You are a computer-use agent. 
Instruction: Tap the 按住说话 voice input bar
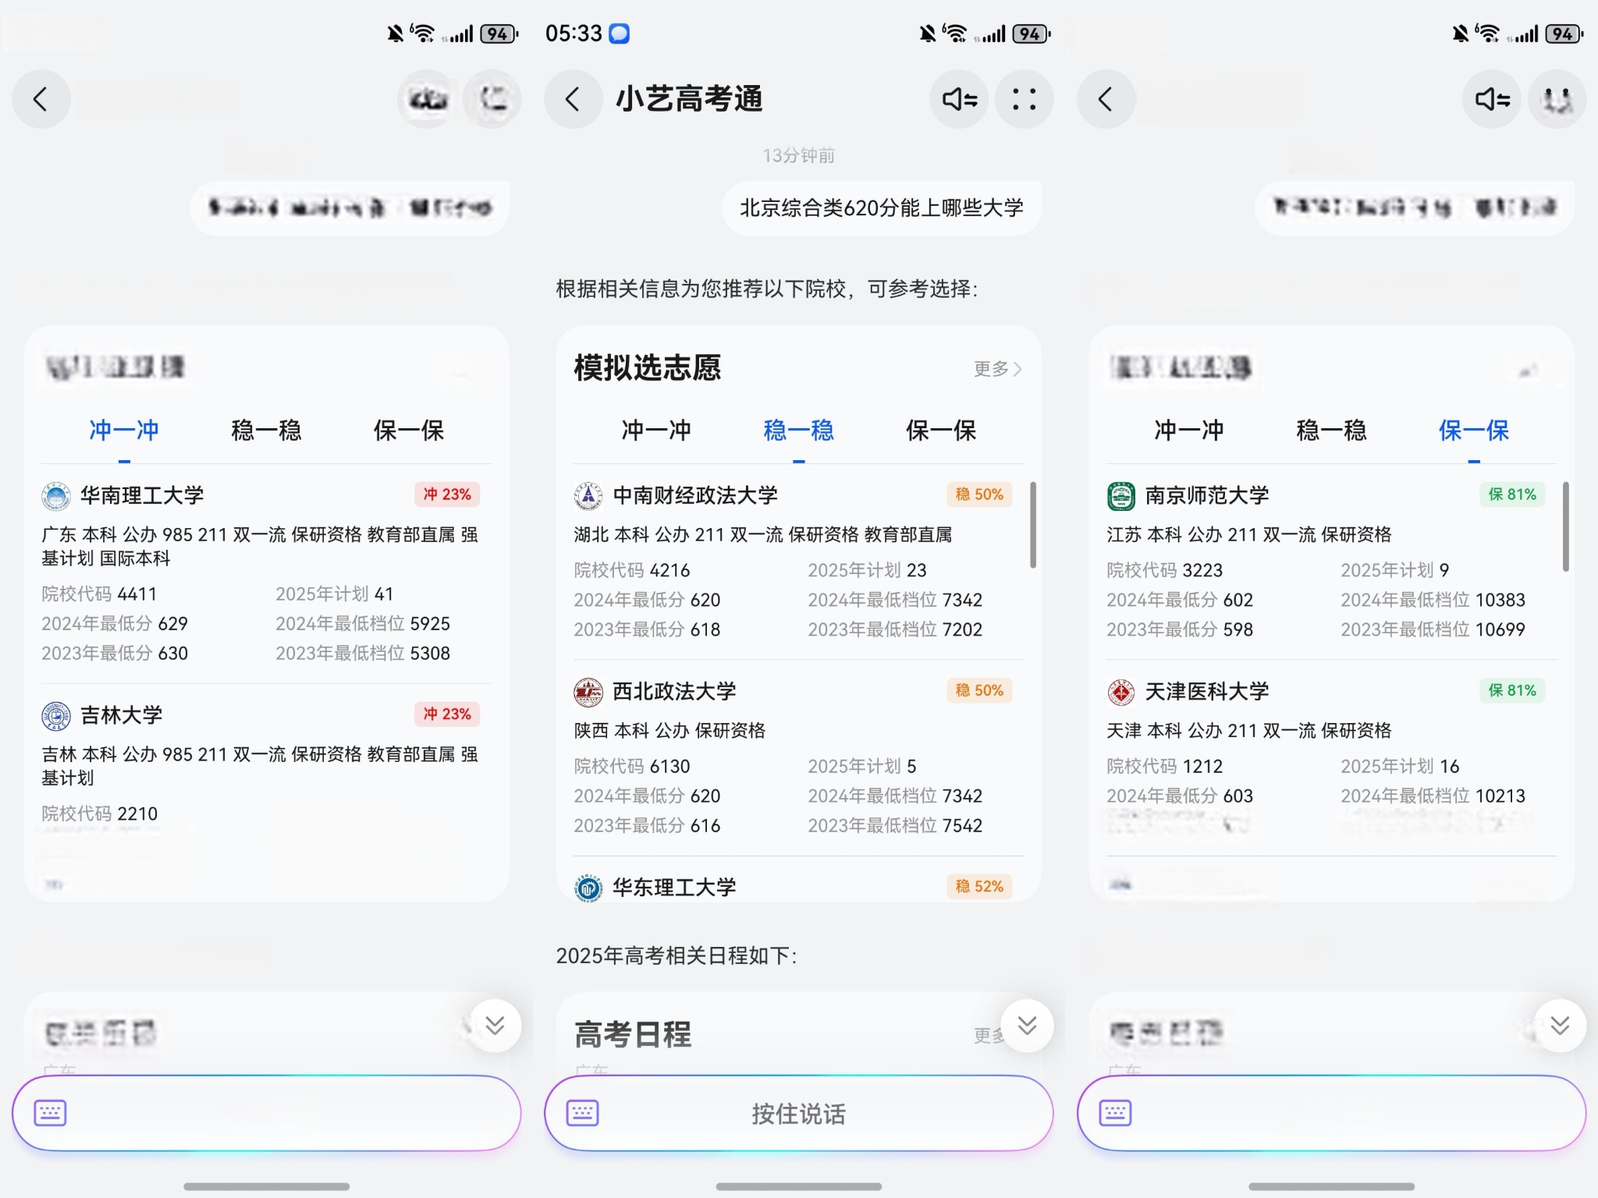tap(798, 1113)
